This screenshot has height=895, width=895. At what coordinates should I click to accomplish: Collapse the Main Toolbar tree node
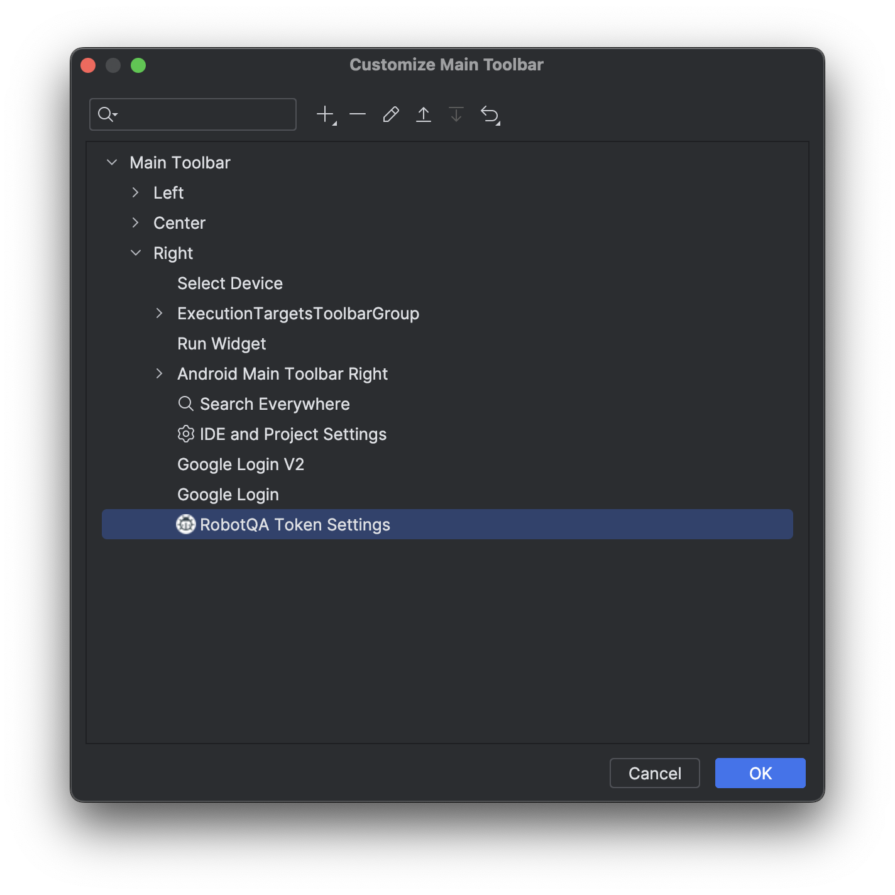[112, 163]
